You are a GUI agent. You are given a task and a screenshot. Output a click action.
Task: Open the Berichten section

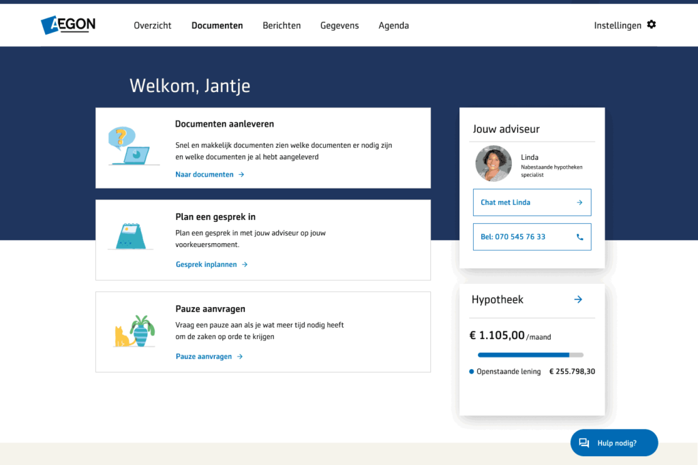pos(282,25)
